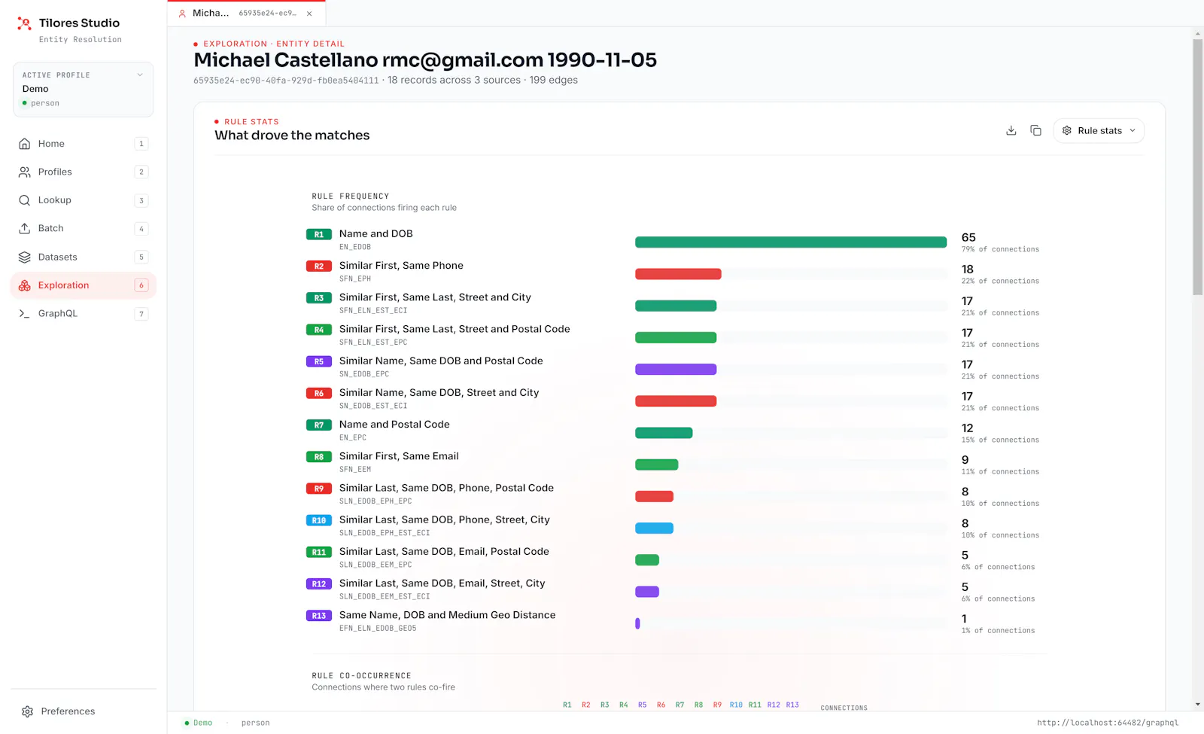Screen dimensions: 1204x734
Task: Click the download icon in Rule stats header
Action: [x=1011, y=130]
